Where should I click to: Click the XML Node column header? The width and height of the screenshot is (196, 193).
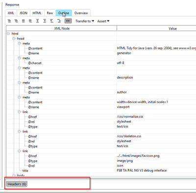point(62,28)
